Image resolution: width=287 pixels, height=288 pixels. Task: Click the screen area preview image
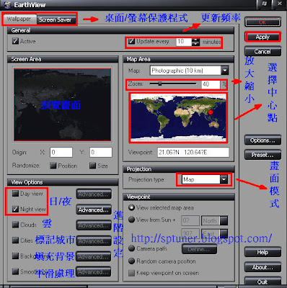click(62, 104)
